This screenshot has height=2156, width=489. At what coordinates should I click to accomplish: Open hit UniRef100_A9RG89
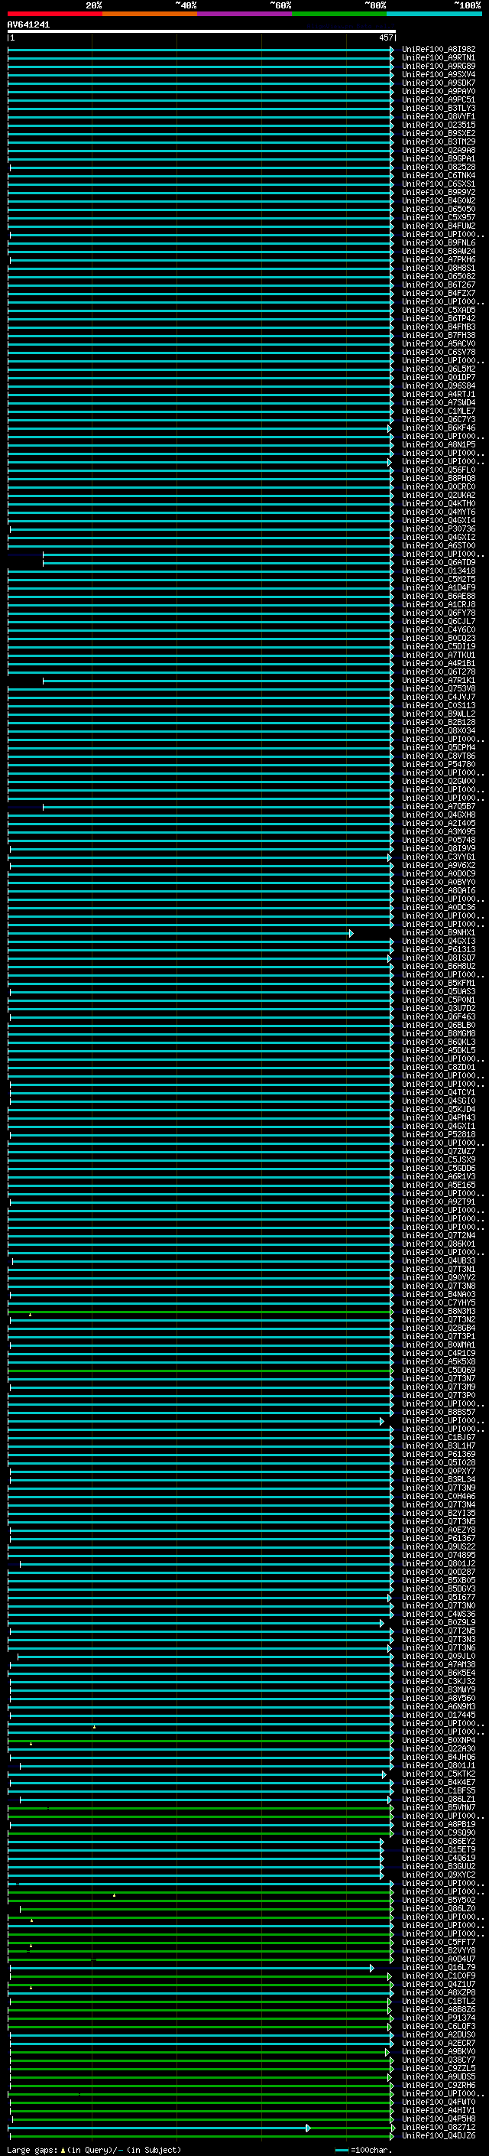pyautogui.click(x=439, y=66)
